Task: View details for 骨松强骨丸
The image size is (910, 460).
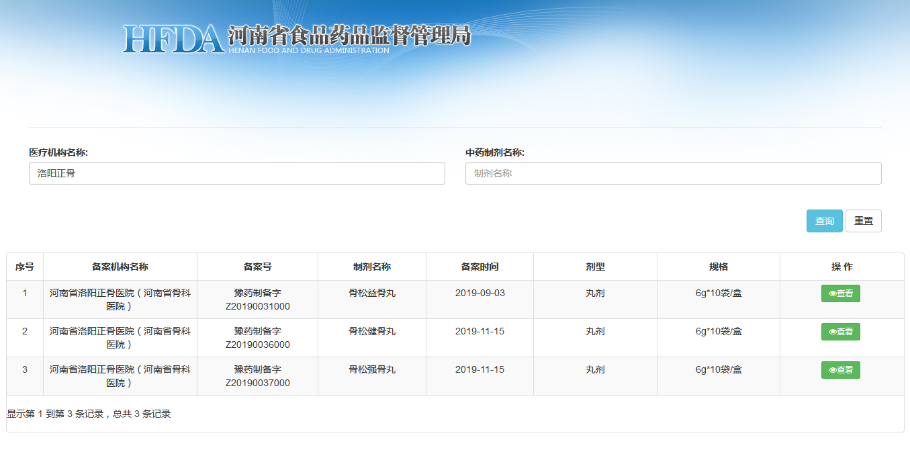Action: coord(841,370)
